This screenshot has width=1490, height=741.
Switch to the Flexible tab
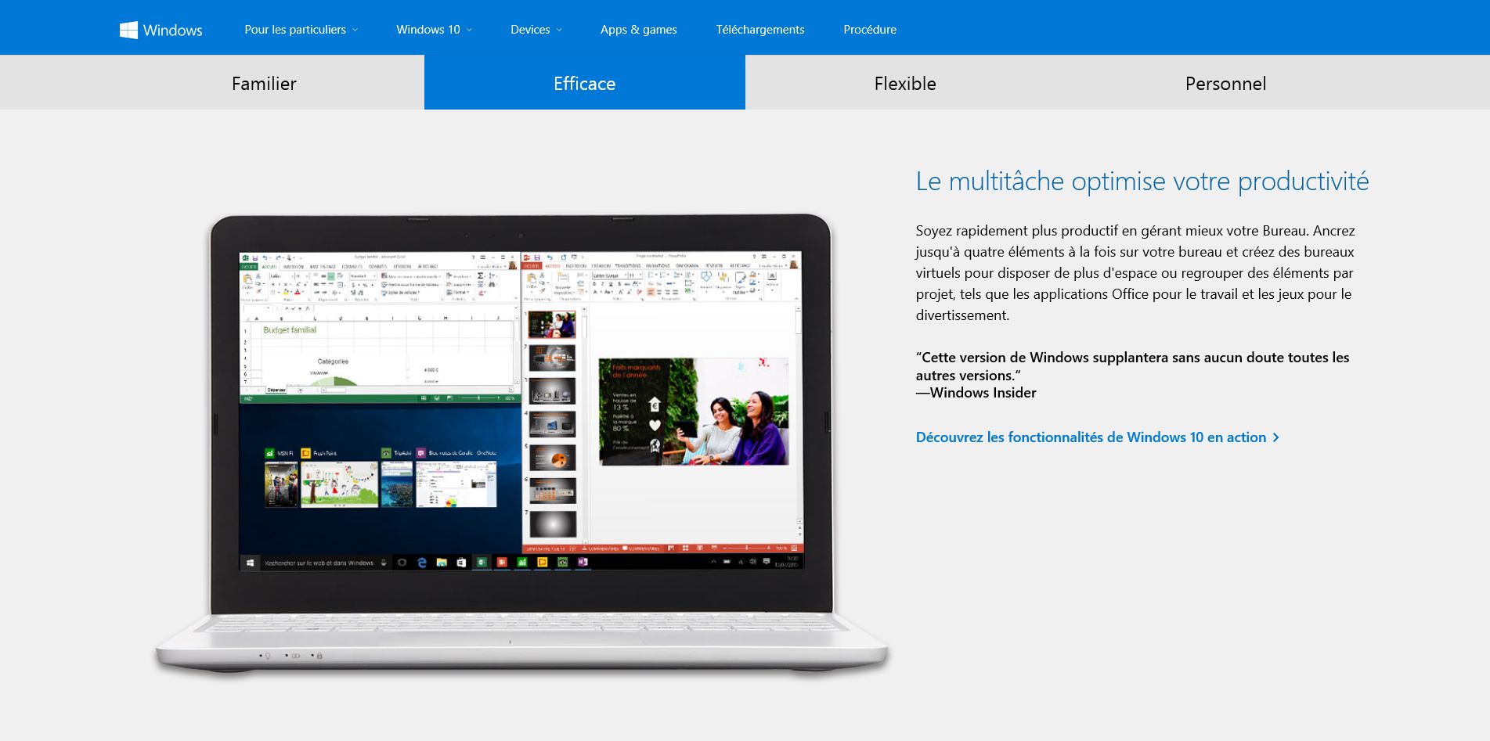(x=905, y=83)
